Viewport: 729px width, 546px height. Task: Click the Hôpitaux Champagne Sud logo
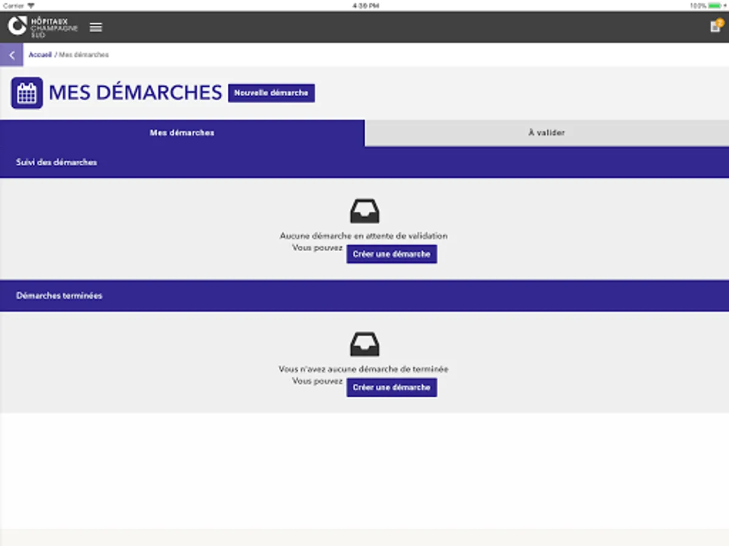point(43,27)
